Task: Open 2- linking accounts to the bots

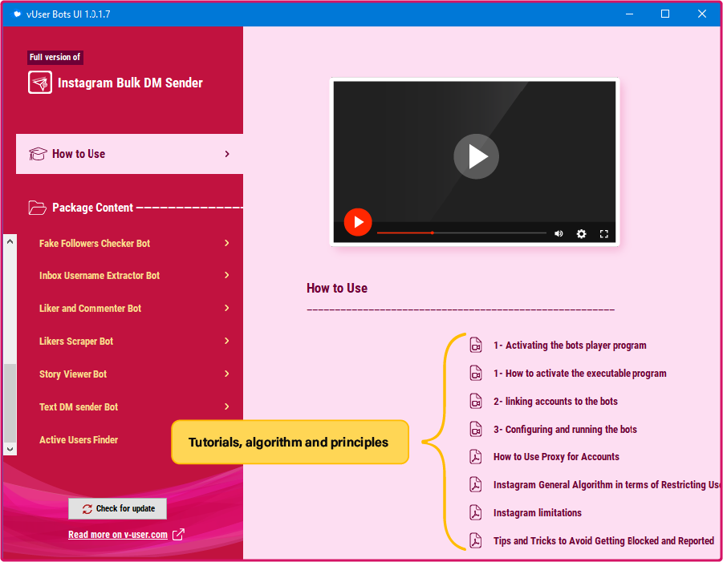Action: [x=555, y=401]
